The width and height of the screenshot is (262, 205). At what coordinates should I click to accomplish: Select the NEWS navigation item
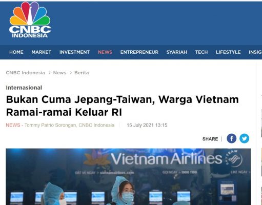coord(105,52)
